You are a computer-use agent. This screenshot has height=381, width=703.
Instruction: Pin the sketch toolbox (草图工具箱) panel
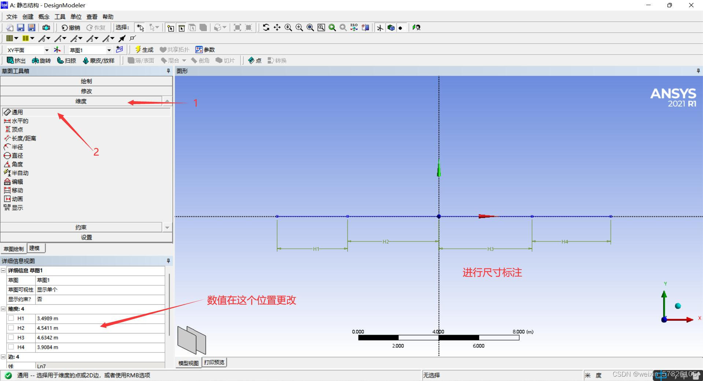point(168,71)
